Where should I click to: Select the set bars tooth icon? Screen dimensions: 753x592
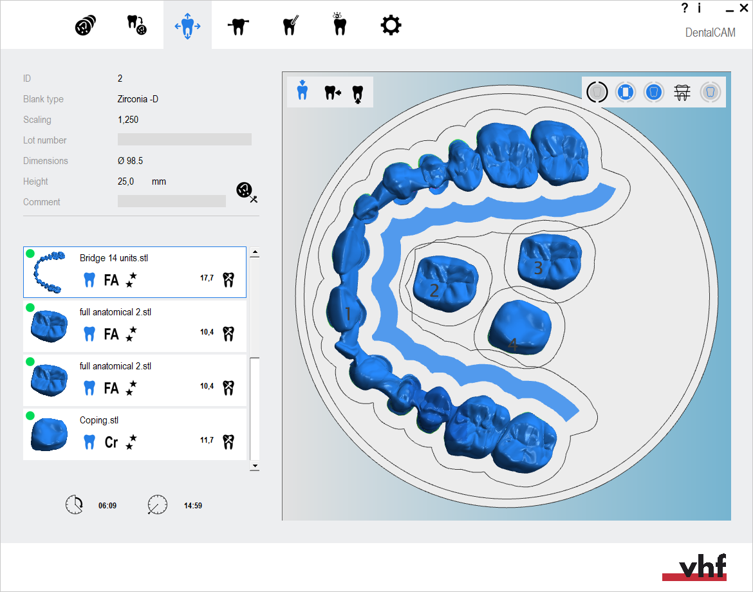tap(238, 26)
